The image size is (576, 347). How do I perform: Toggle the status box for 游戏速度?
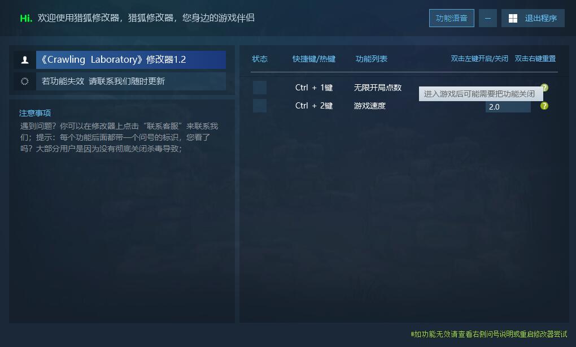point(260,106)
